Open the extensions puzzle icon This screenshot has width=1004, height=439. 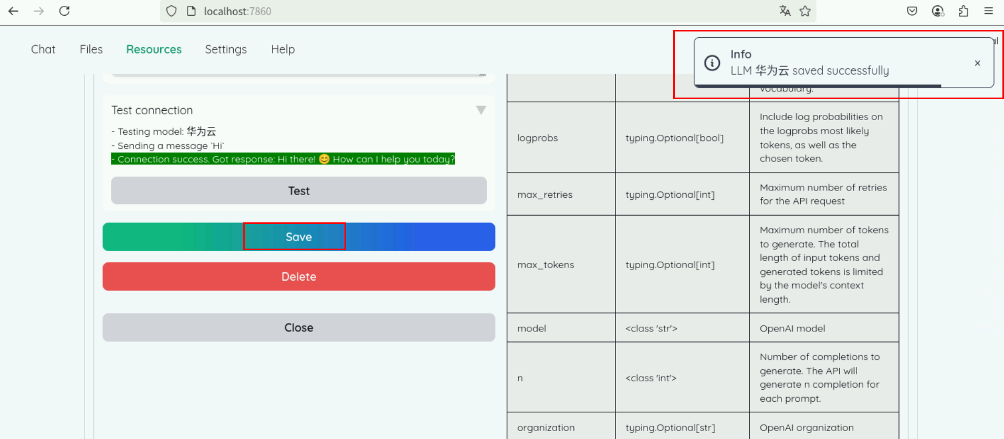[x=963, y=11]
